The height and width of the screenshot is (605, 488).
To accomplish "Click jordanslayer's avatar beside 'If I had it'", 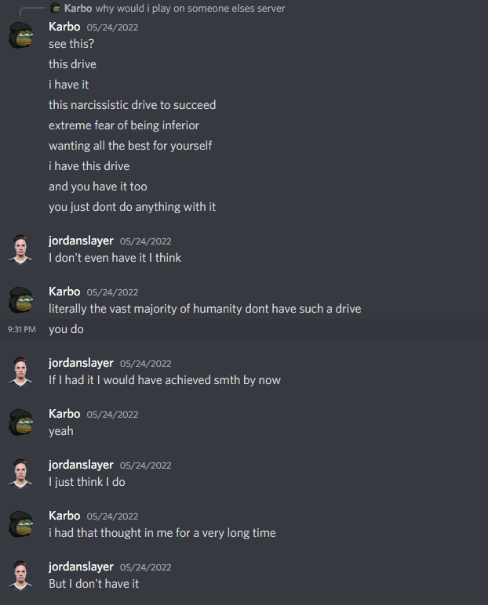I will (x=21, y=371).
